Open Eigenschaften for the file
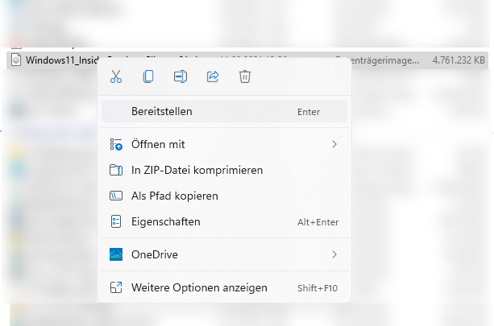 pyautogui.click(x=165, y=222)
